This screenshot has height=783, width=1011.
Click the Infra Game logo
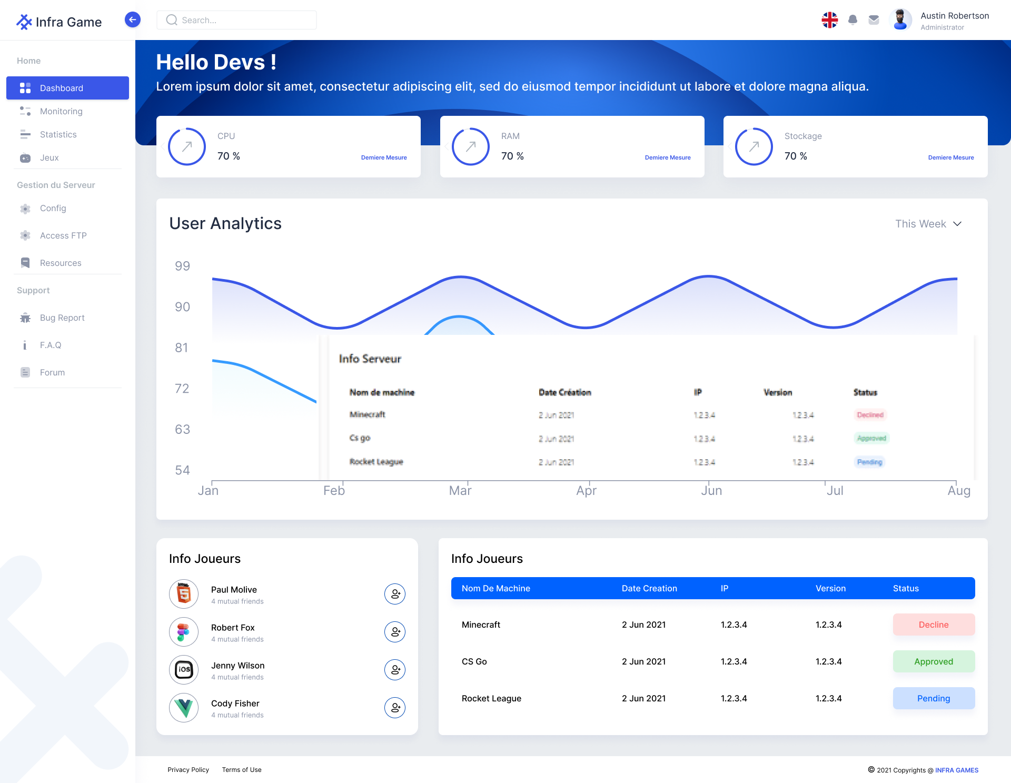(x=59, y=22)
